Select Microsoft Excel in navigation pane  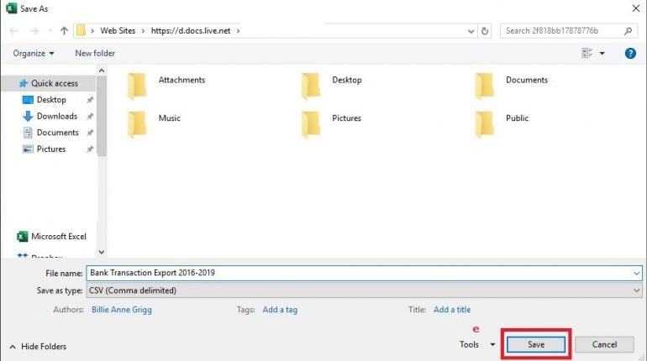[x=58, y=237]
